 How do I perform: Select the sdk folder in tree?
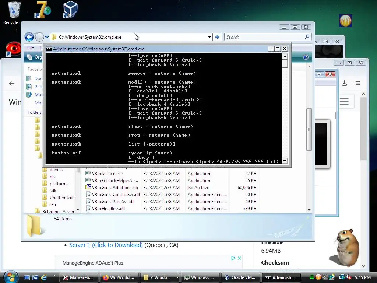coord(53,191)
